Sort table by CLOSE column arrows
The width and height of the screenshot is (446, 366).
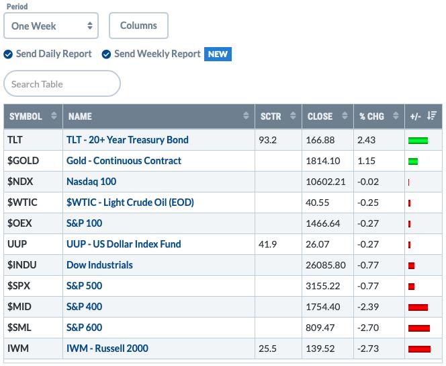345,116
